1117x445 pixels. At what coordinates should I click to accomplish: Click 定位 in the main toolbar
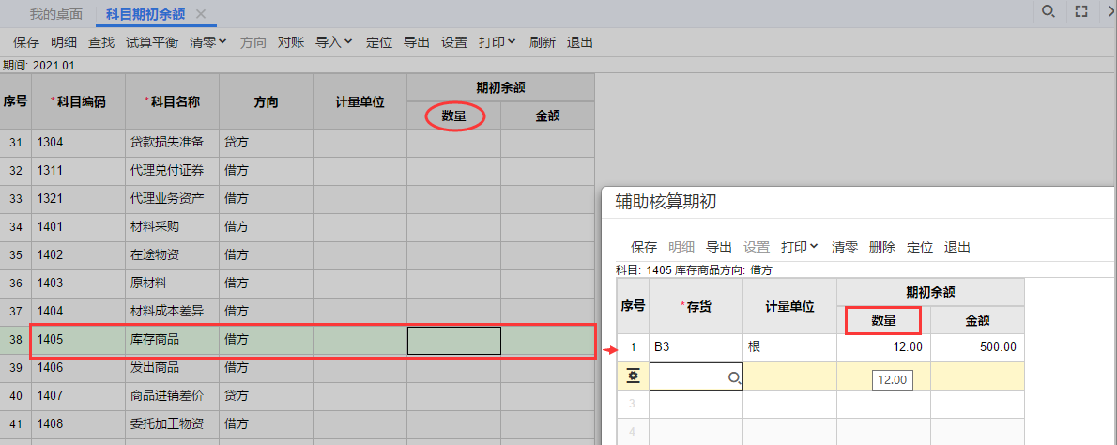(x=379, y=42)
